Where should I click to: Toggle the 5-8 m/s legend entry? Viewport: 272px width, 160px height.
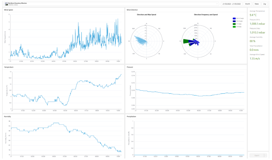tap(237, 27)
